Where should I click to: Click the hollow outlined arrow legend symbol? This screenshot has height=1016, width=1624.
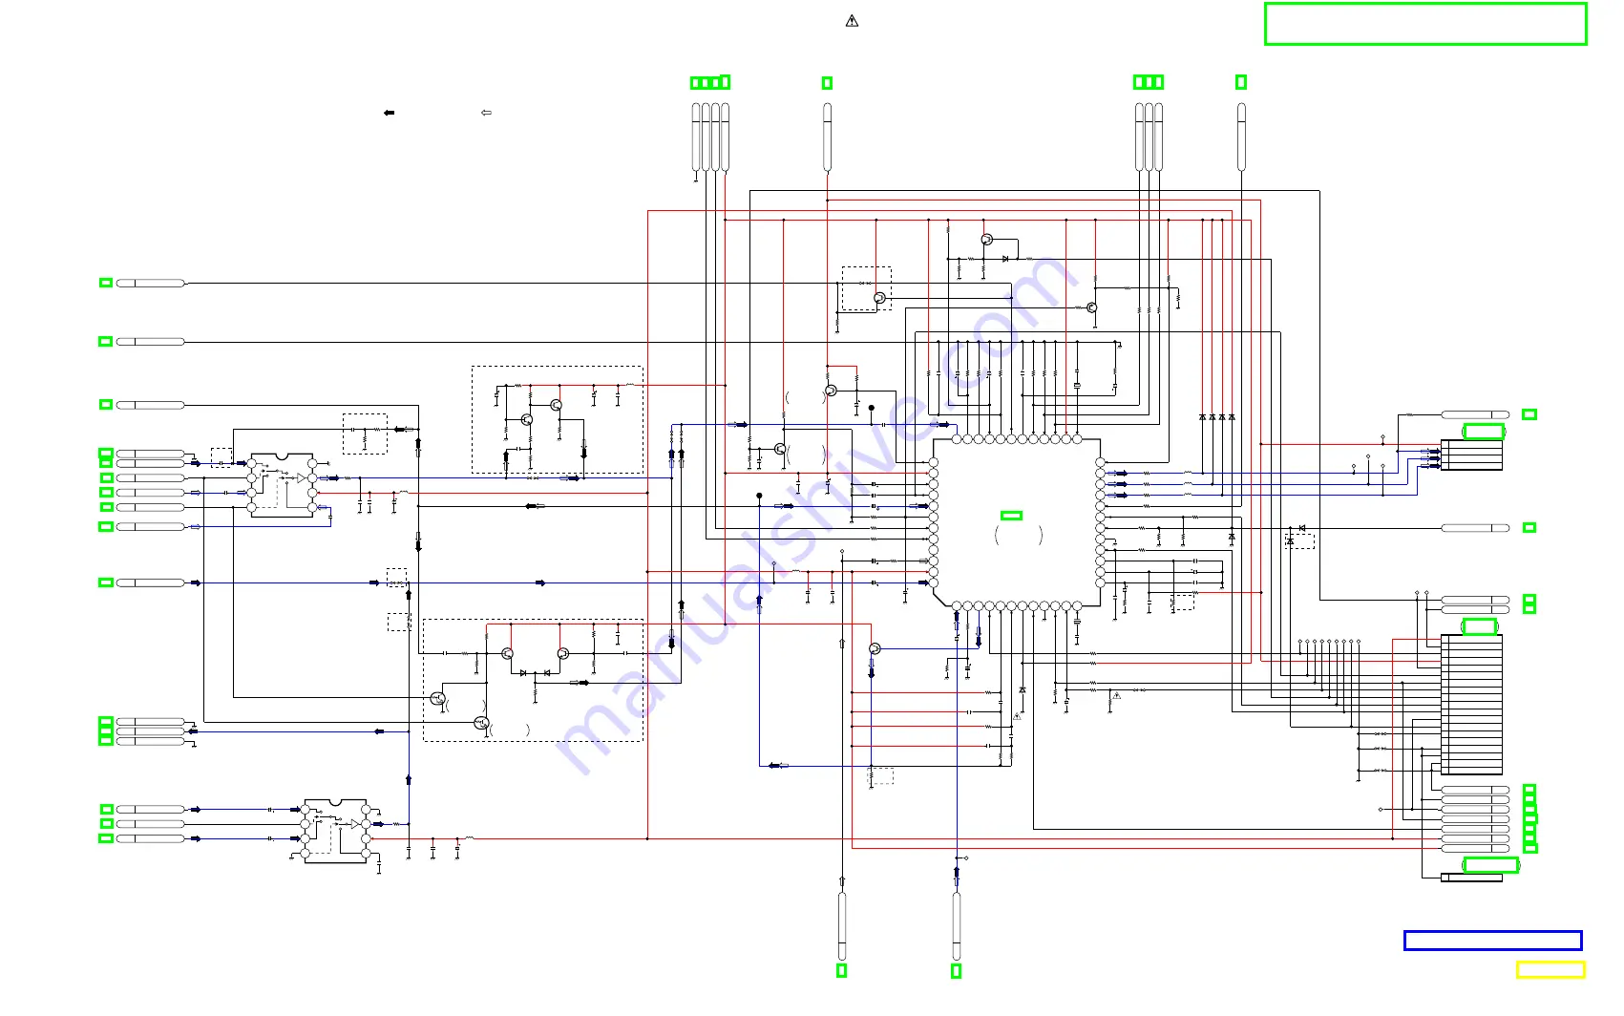(486, 113)
